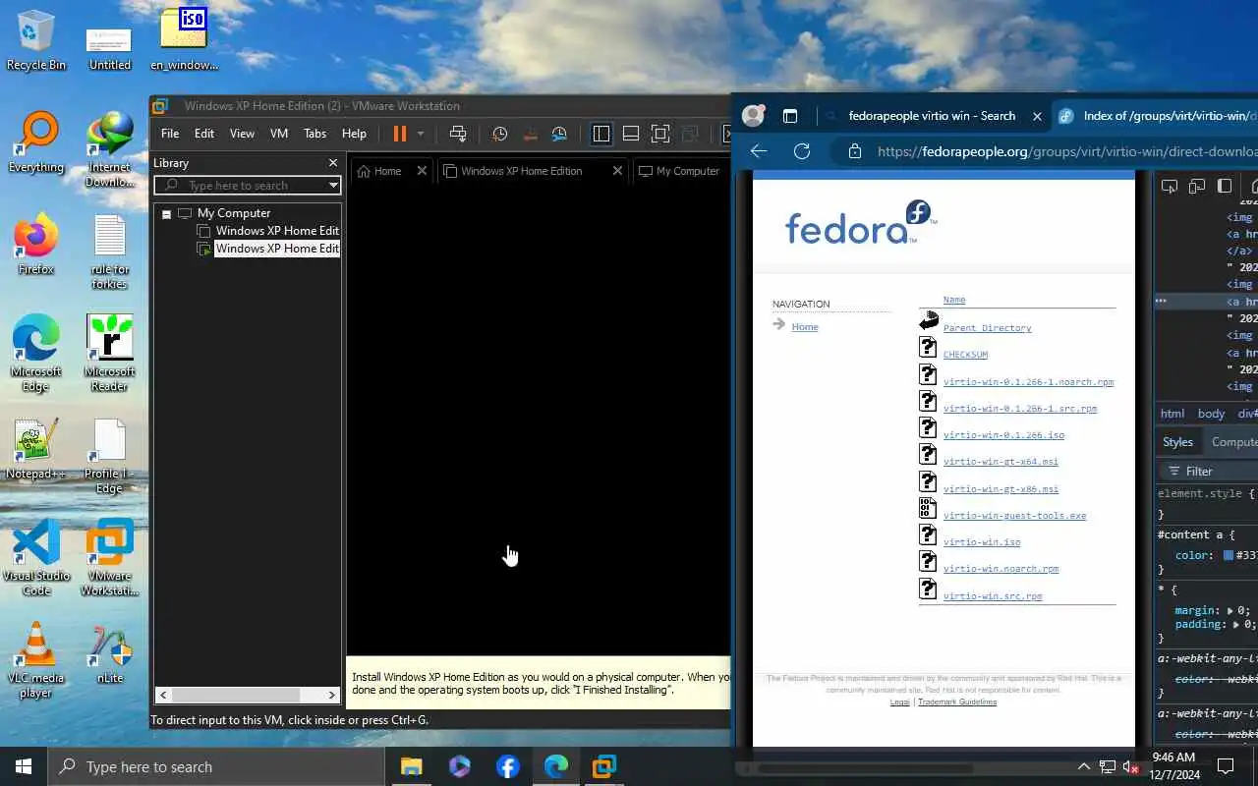Close the VMware Home tab
The width and height of the screenshot is (1258, 786).
tap(422, 171)
